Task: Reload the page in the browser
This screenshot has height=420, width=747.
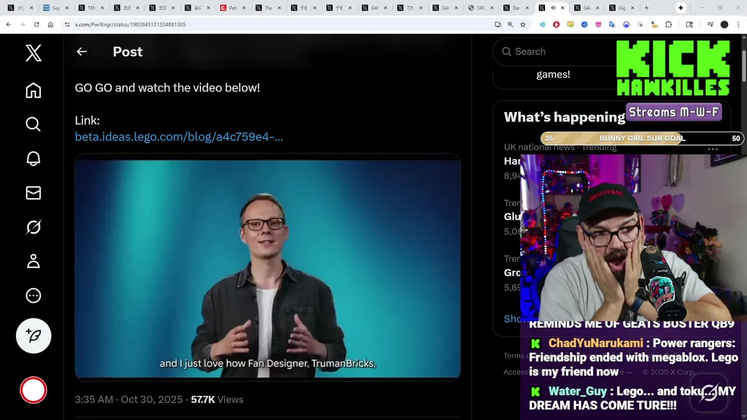Action: [x=36, y=24]
